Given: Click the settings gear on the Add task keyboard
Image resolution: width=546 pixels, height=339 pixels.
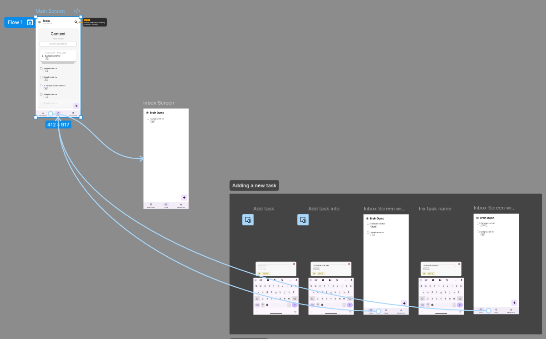Looking at the screenshot, I should click(x=268, y=280).
